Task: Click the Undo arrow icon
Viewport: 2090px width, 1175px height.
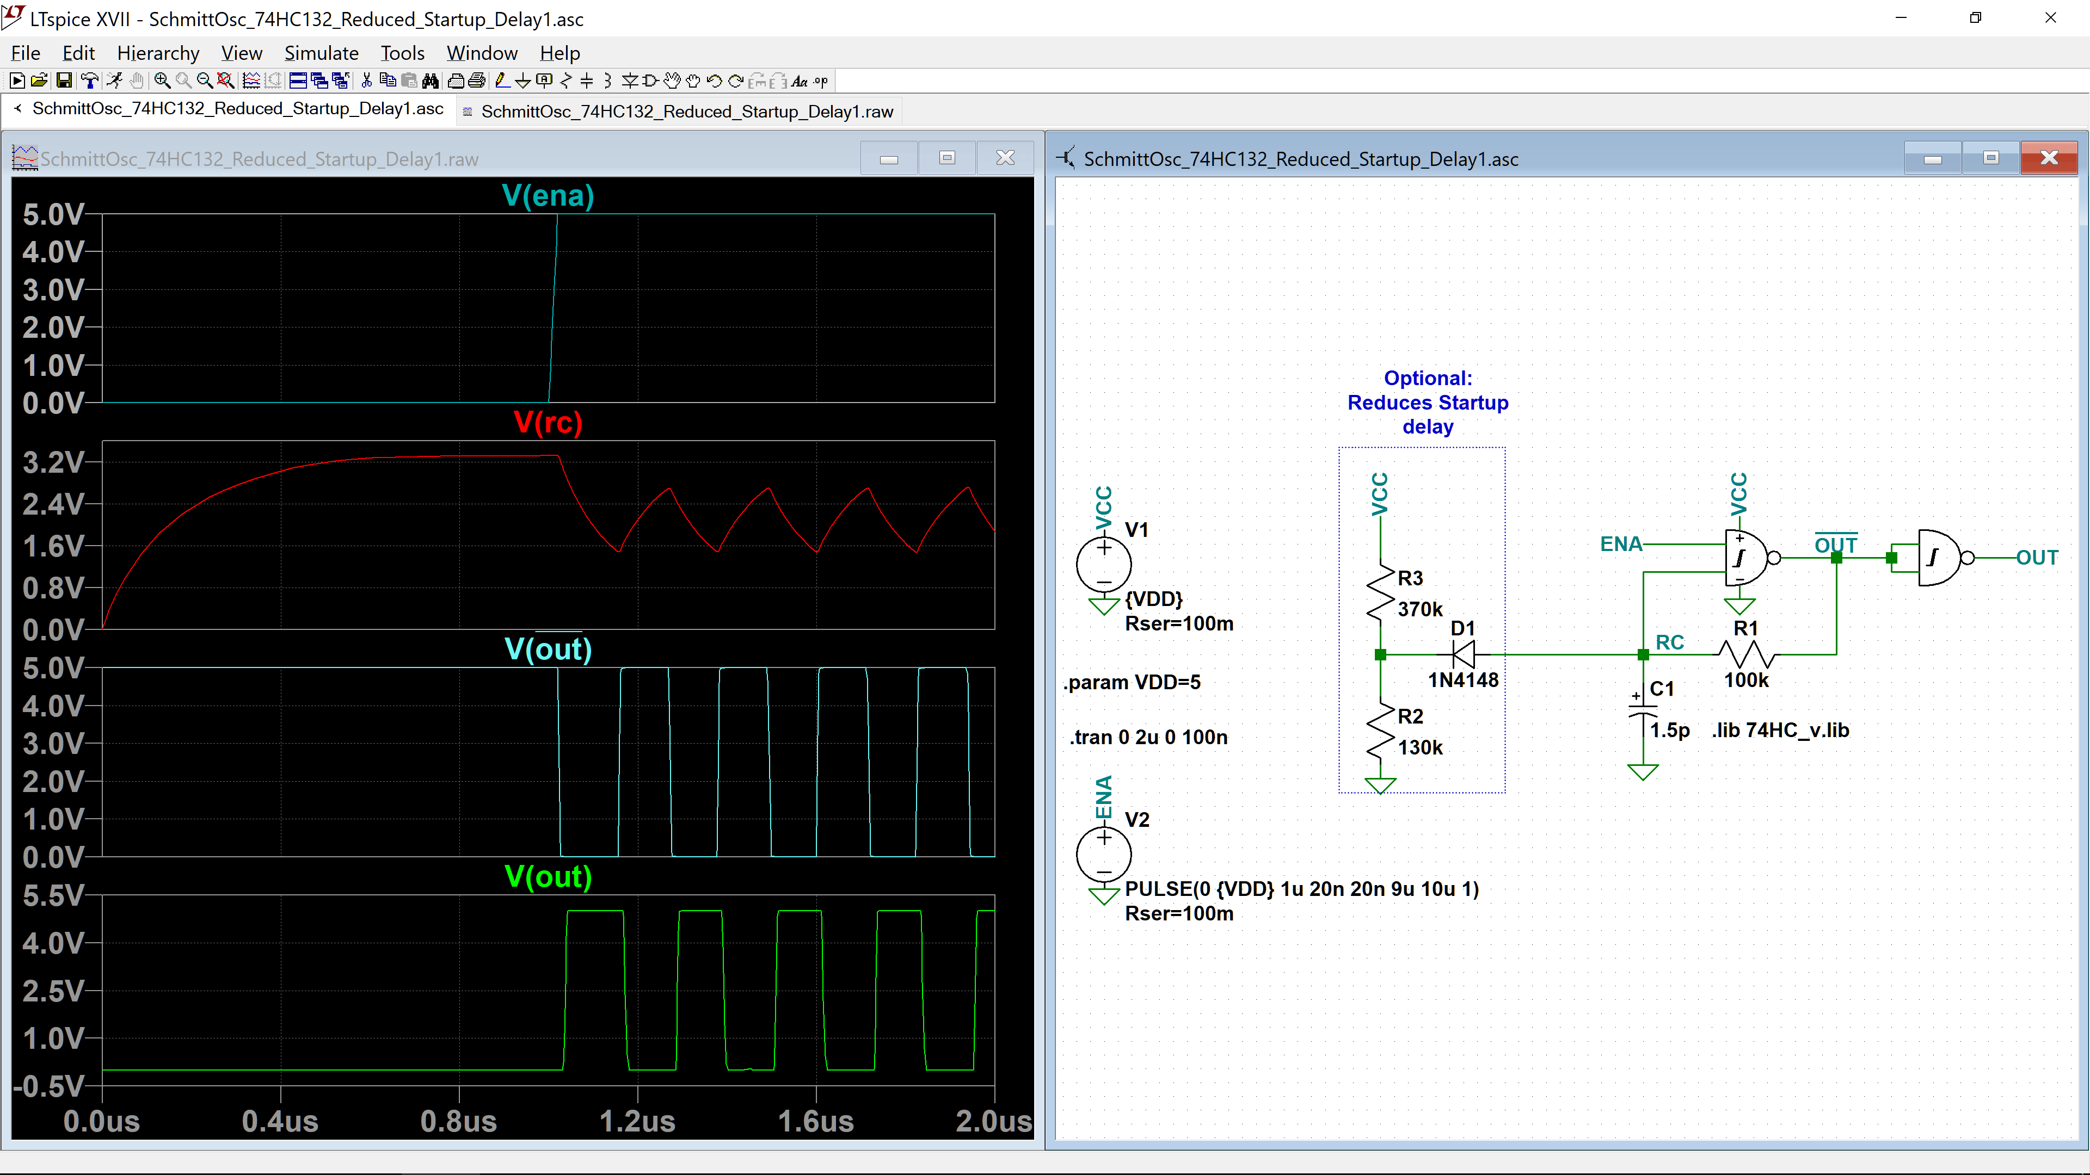Action: click(x=714, y=81)
